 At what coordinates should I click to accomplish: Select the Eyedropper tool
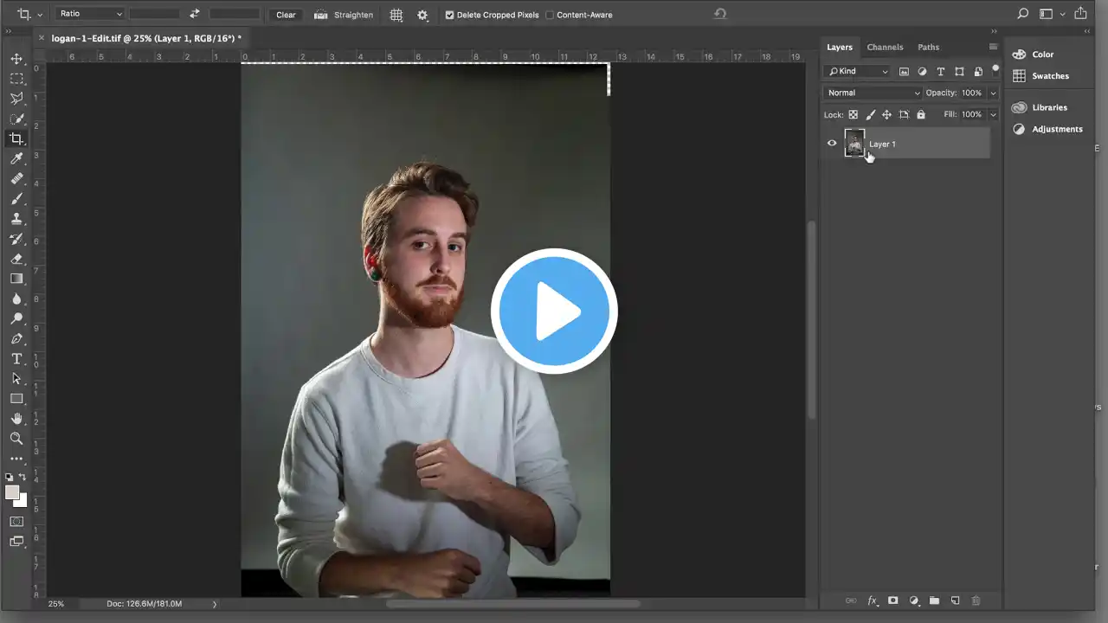16,158
